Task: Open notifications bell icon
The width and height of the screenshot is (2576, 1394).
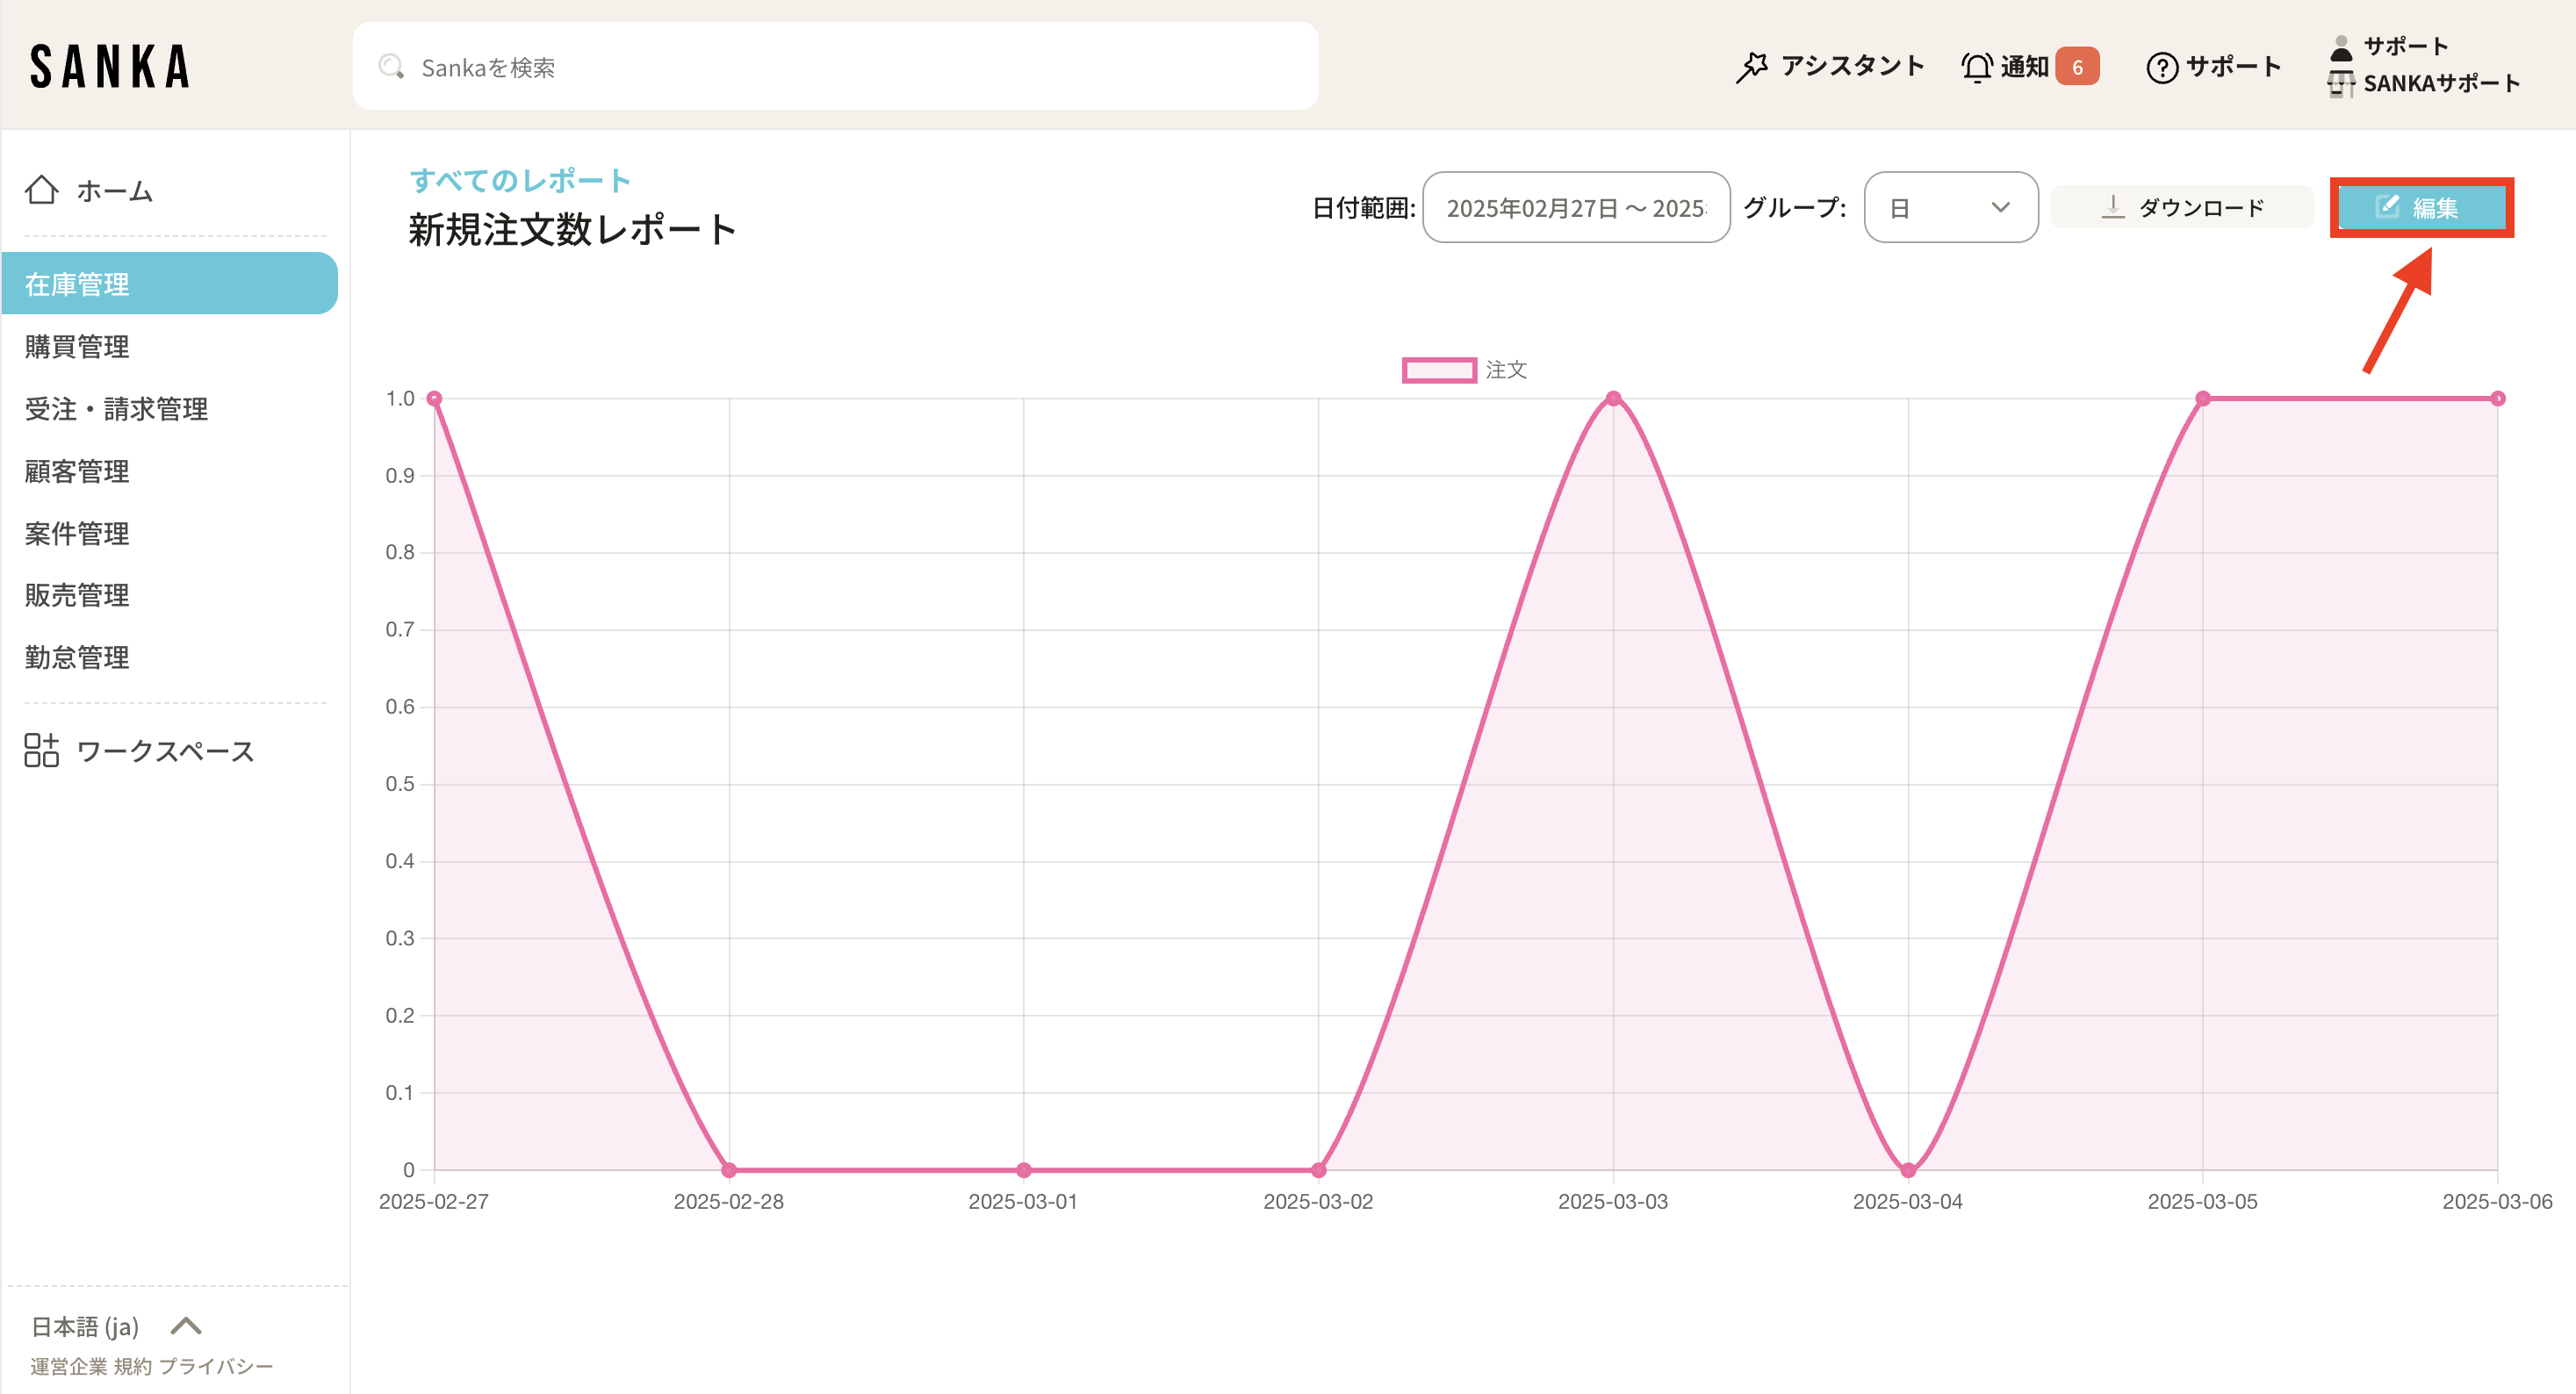Action: (x=1976, y=67)
